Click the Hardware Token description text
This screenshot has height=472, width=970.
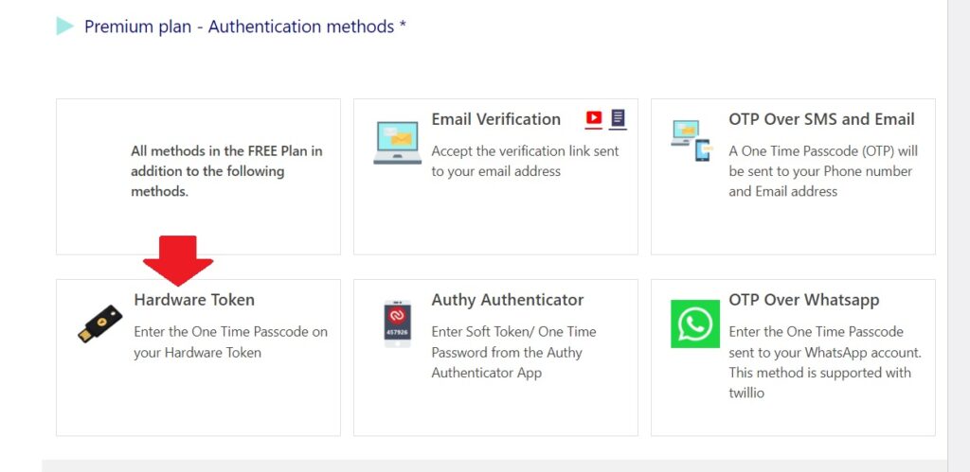tap(231, 342)
